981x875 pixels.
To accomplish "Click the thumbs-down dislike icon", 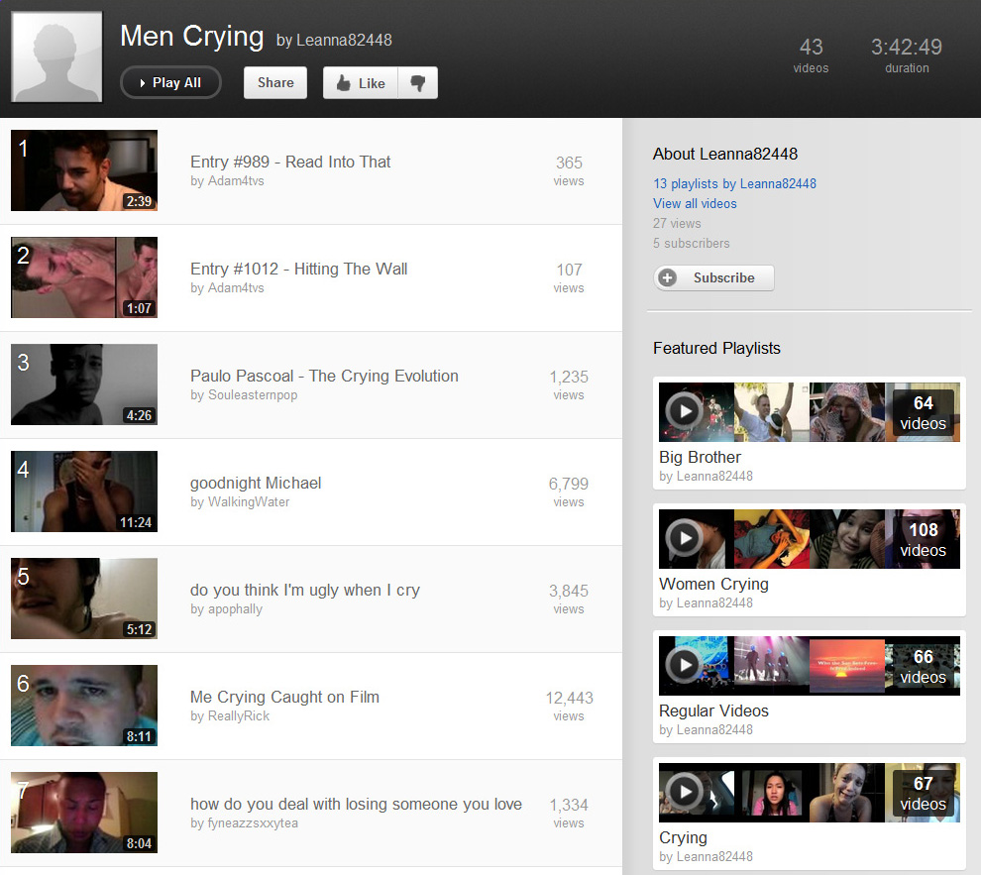I will 417,83.
